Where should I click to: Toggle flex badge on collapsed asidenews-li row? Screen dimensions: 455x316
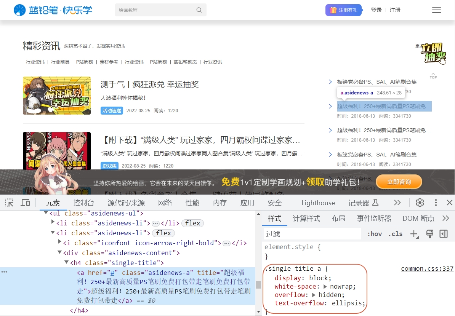point(193,223)
